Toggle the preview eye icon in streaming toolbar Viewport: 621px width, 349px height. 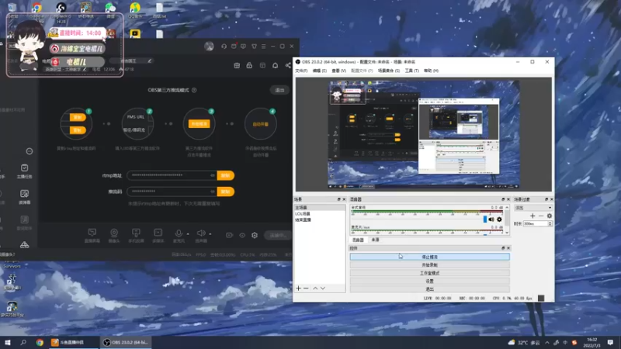click(242, 235)
